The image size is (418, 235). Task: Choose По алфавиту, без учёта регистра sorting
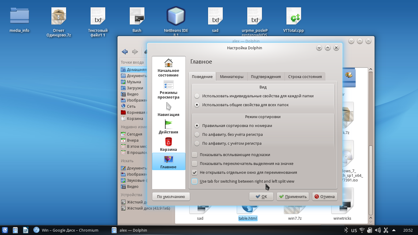tap(197, 135)
